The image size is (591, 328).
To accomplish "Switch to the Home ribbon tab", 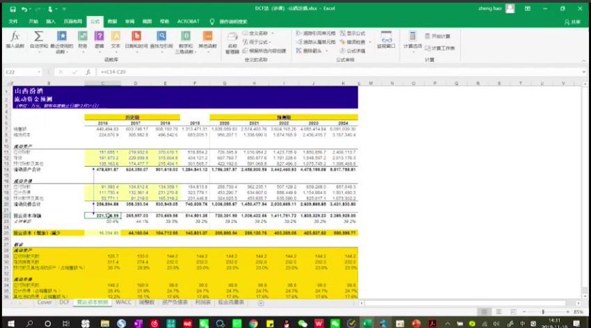I will [33, 22].
